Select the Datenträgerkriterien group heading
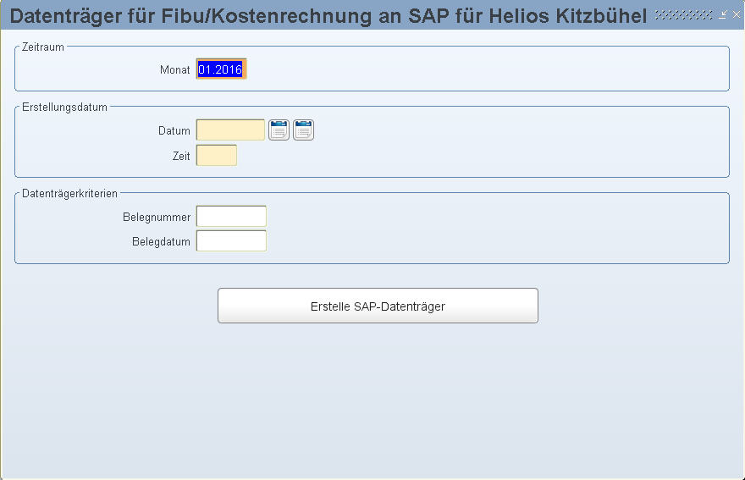The image size is (745, 480). click(69, 193)
